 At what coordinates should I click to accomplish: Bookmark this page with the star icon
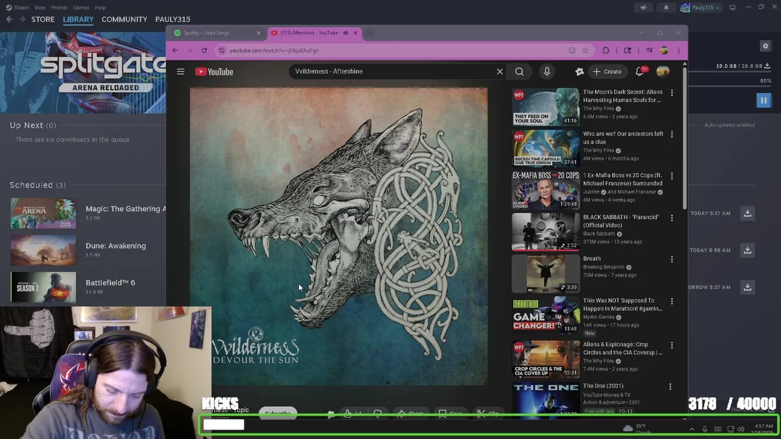pos(585,51)
